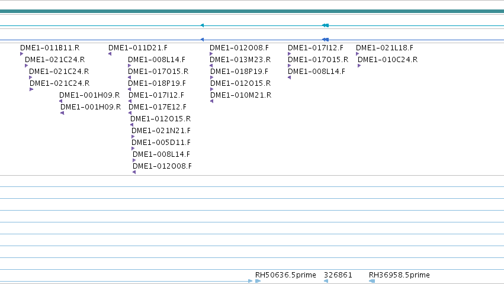Select the DME1-012O15.R label above DME1-010M21.R
Viewport: 504px width, 284px height.
(240, 83)
